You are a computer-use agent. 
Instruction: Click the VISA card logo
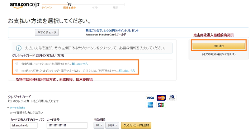click(150, 98)
